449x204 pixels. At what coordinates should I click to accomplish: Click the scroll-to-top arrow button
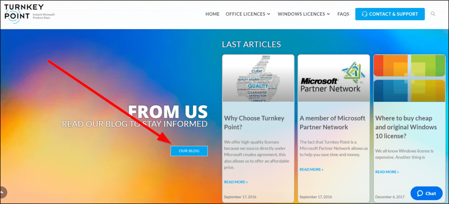point(3,192)
